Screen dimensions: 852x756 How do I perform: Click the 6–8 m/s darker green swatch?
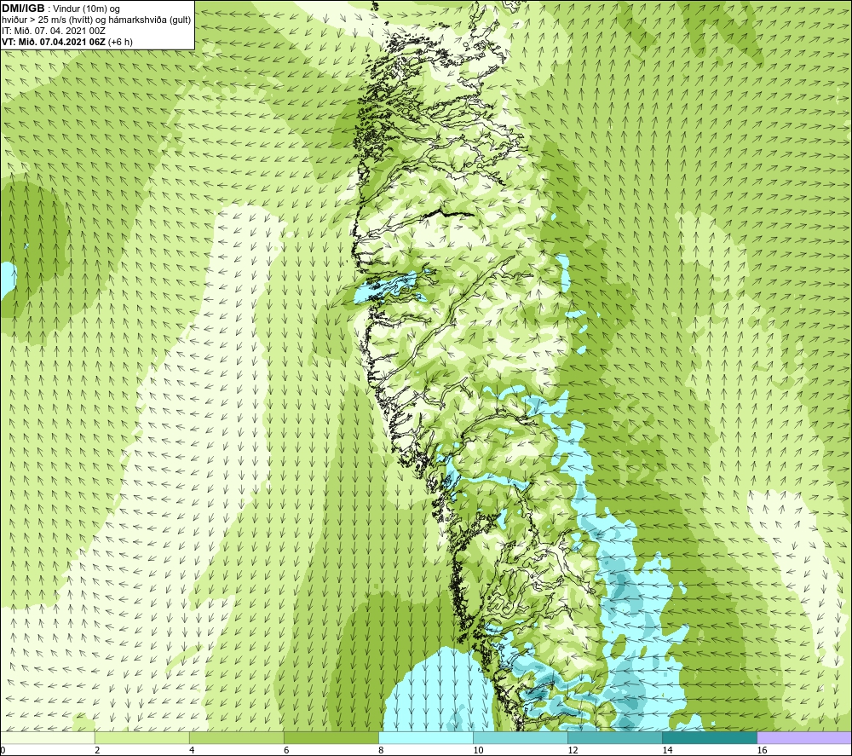pos(331,737)
